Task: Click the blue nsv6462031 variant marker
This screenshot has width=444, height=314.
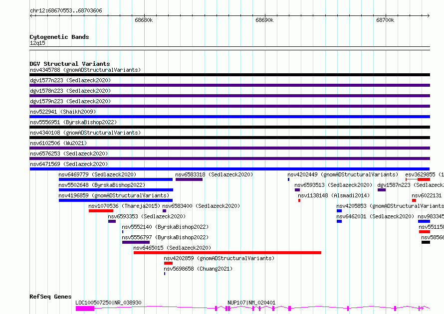Action: click(339, 221)
